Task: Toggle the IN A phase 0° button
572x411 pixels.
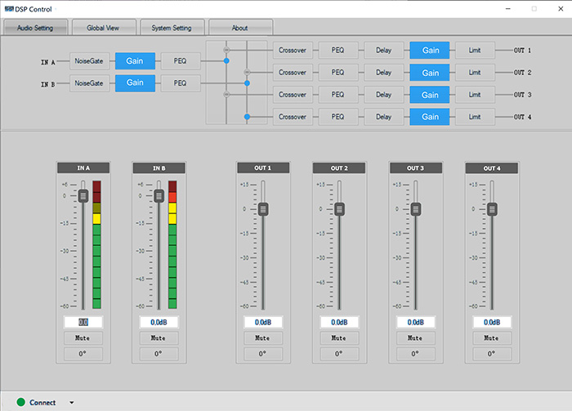Action: 83,354
